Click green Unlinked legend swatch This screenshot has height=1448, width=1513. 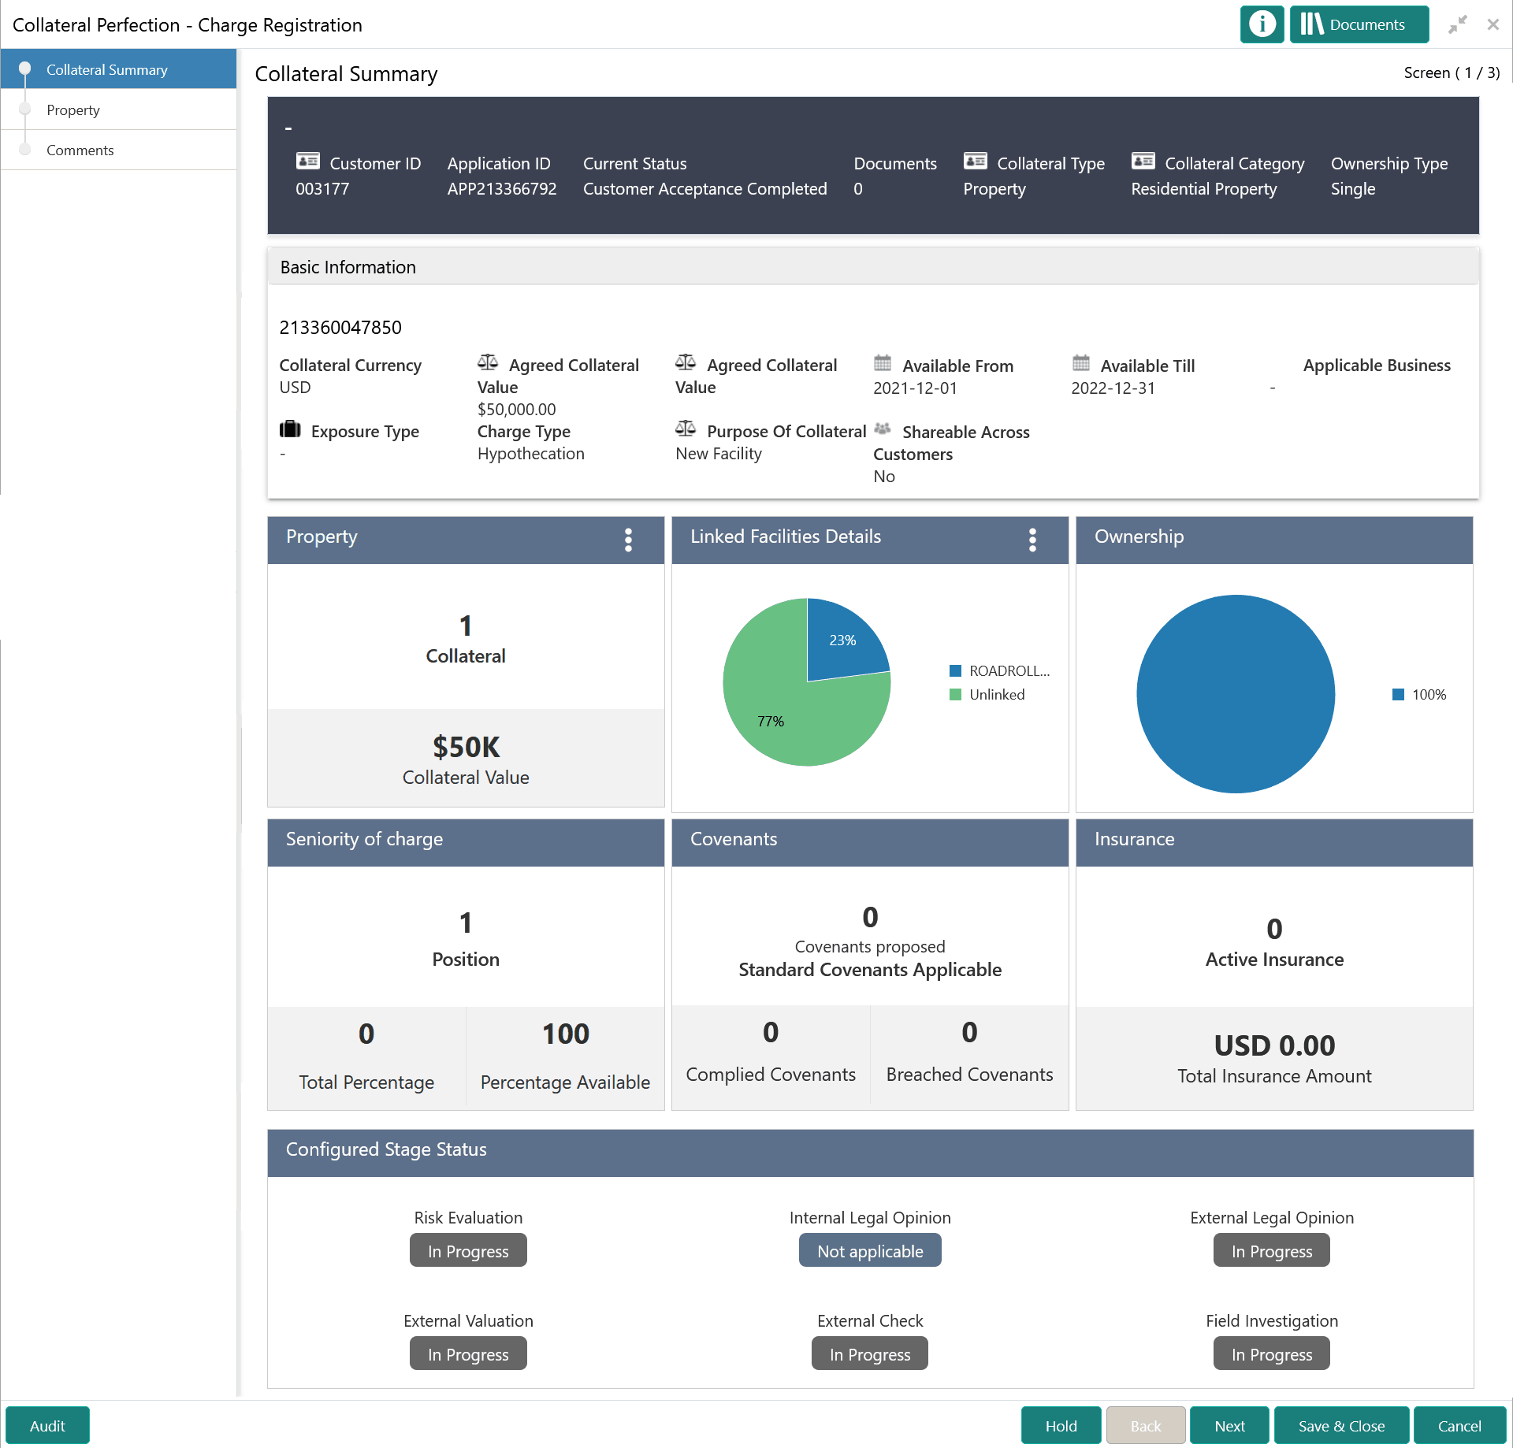coord(955,694)
